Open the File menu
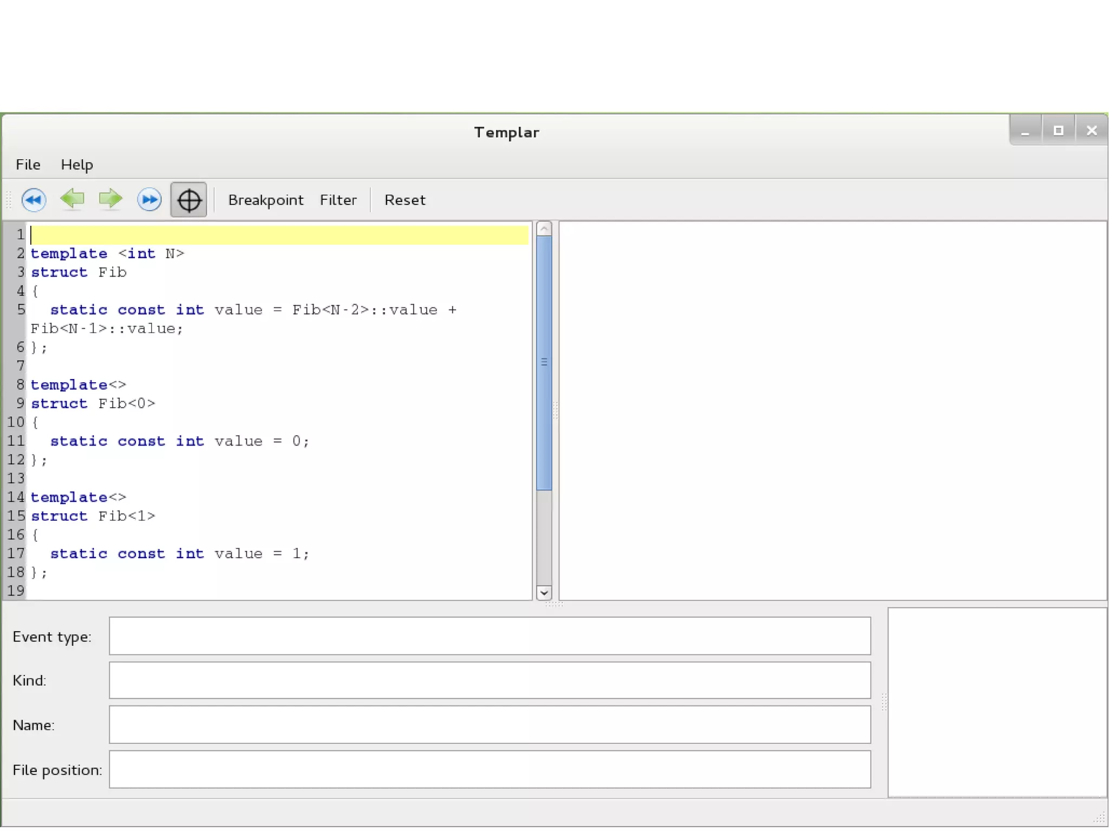1109x831 pixels. [28, 165]
